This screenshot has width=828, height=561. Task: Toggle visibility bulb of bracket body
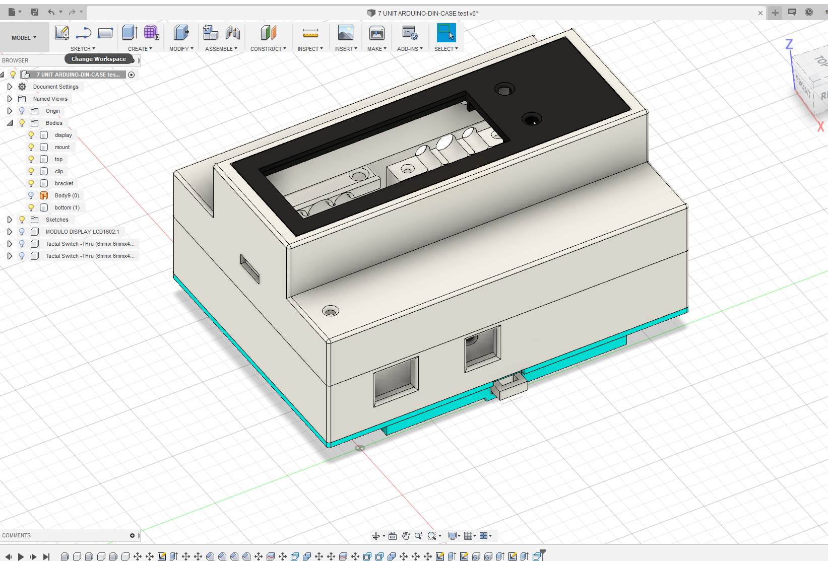pyautogui.click(x=31, y=183)
